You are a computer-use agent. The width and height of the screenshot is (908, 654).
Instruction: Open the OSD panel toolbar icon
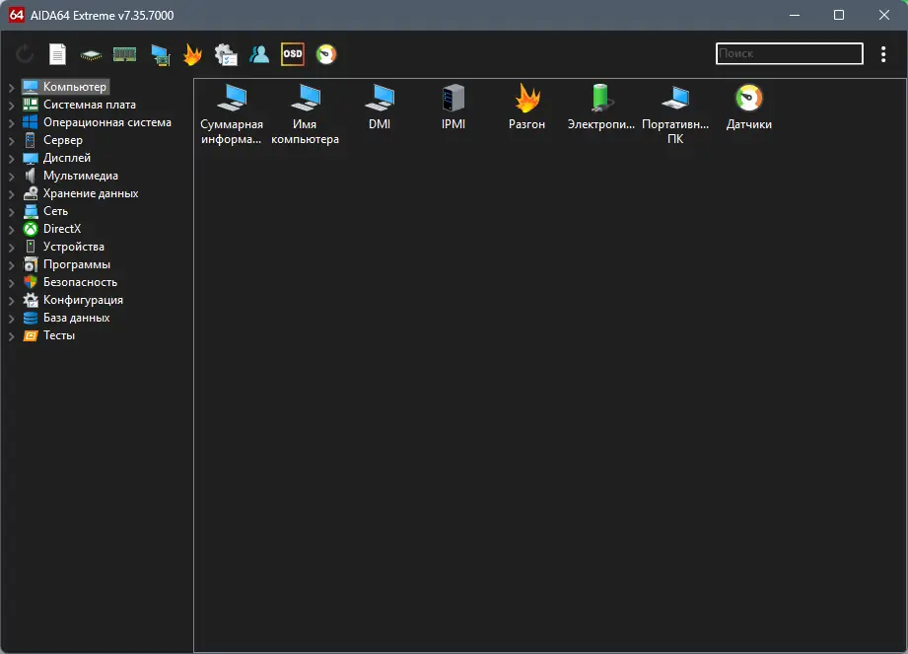pyautogui.click(x=292, y=54)
